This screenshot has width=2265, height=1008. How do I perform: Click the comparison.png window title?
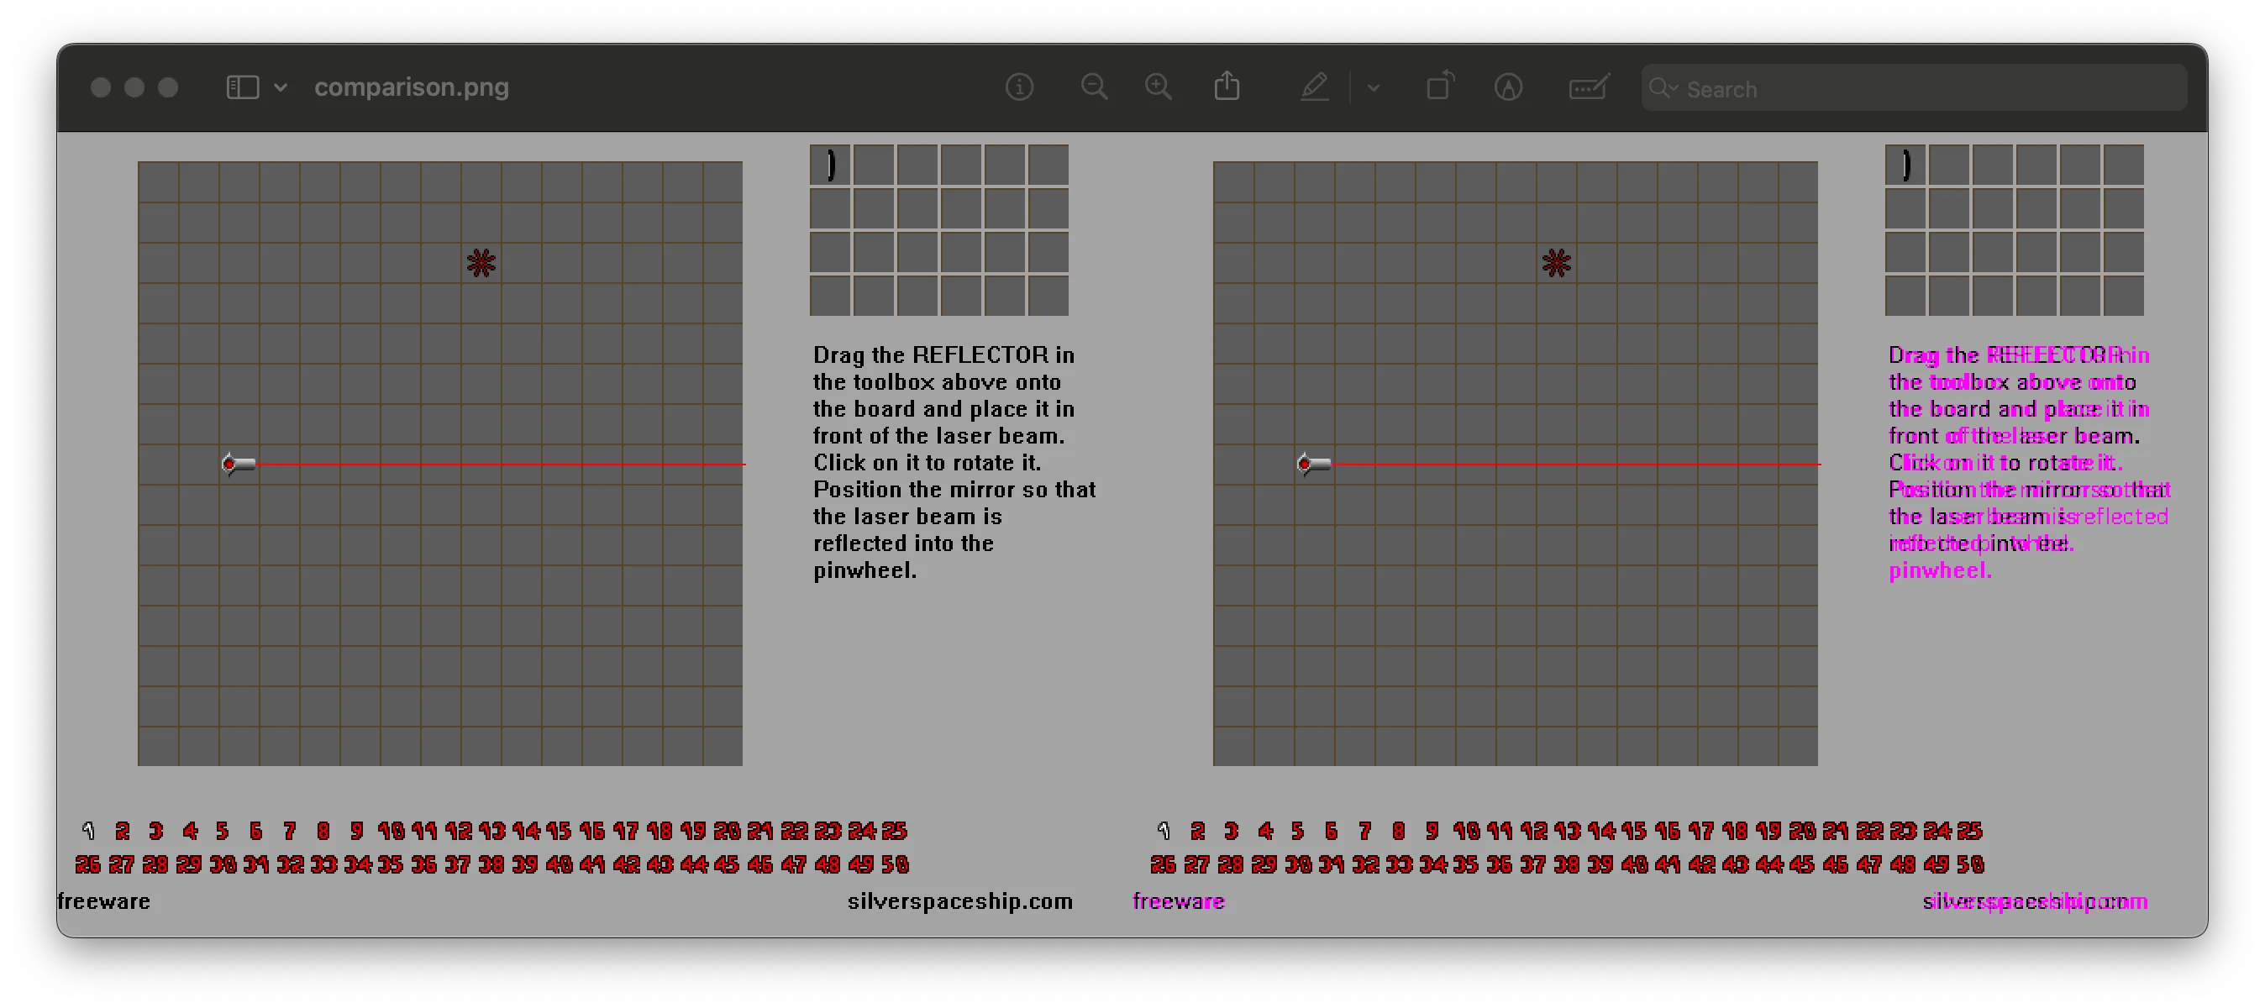pos(412,87)
